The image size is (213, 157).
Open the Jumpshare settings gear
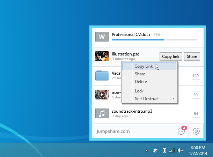(x=196, y=132)
